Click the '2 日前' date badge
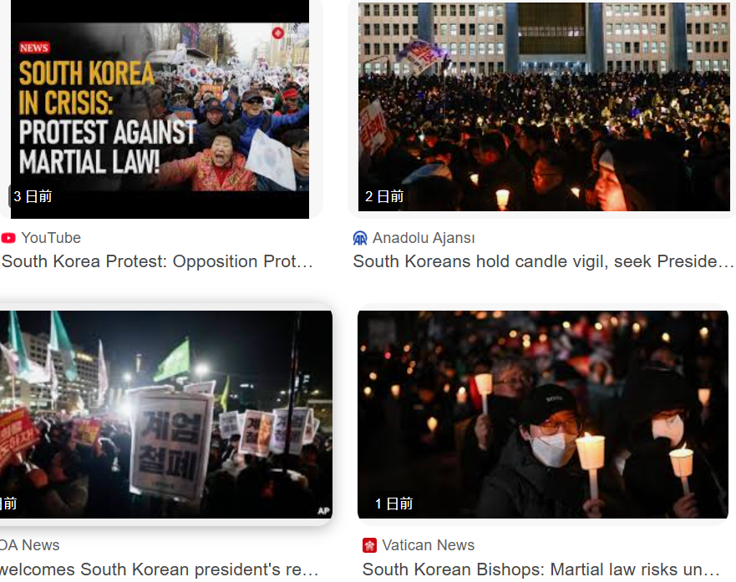Image resolution: width=736 pixels, height=582 pixels. pos(384,196)
